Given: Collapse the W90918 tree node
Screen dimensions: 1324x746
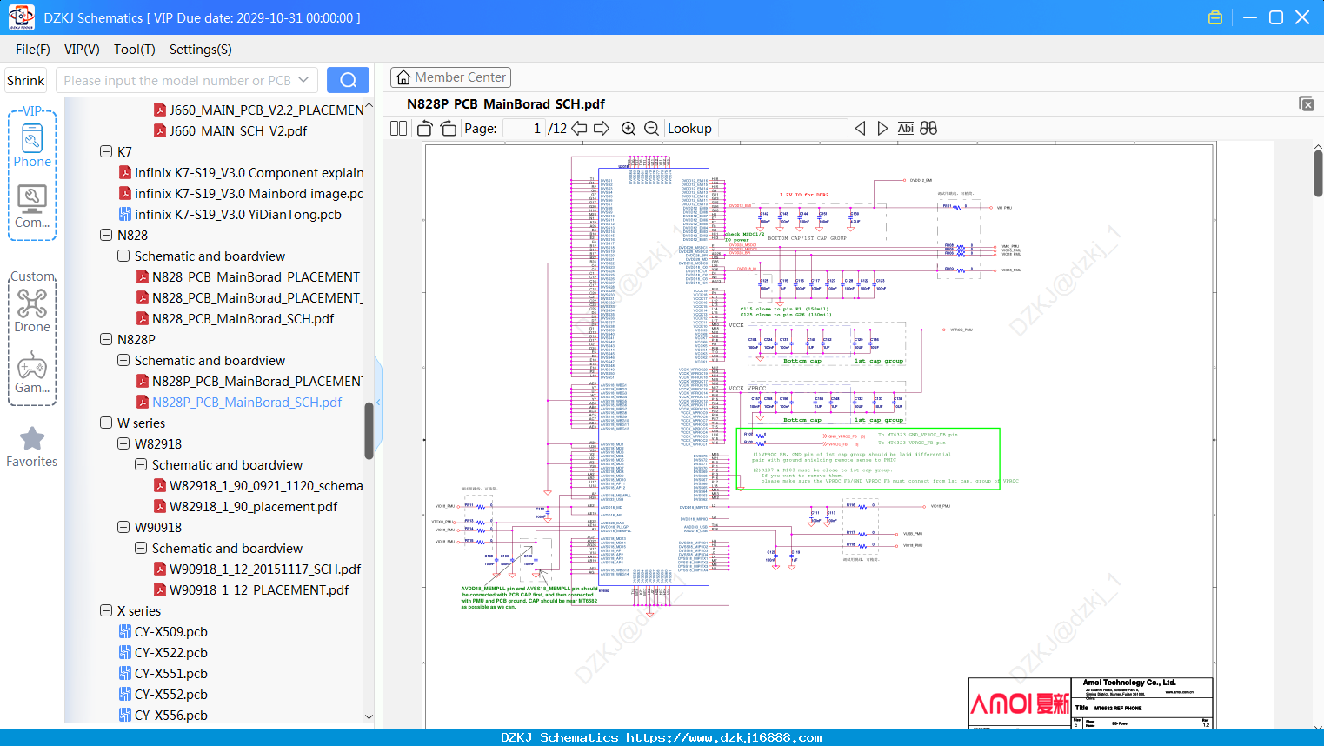Looking at the screenshot, I should click(123, 527).
